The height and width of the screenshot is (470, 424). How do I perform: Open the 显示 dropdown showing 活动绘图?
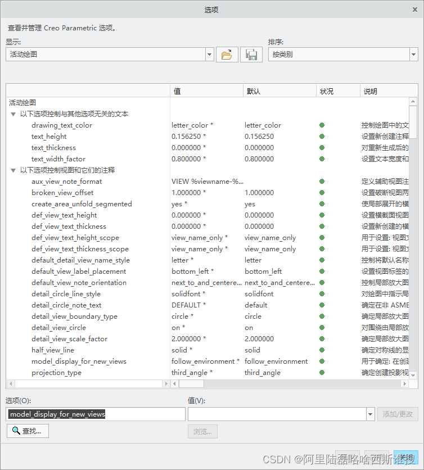pos(210,55)
